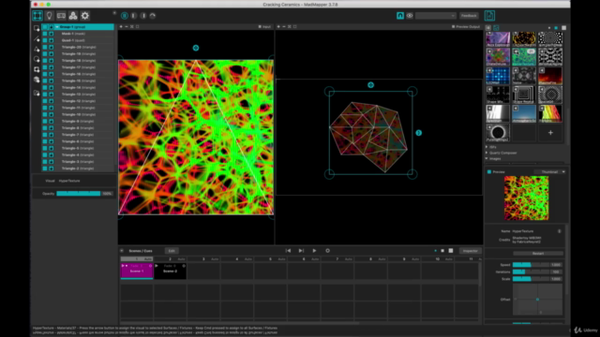Open the empty dropdown beside Feedback
600x337 pixels.
point(435,16)
